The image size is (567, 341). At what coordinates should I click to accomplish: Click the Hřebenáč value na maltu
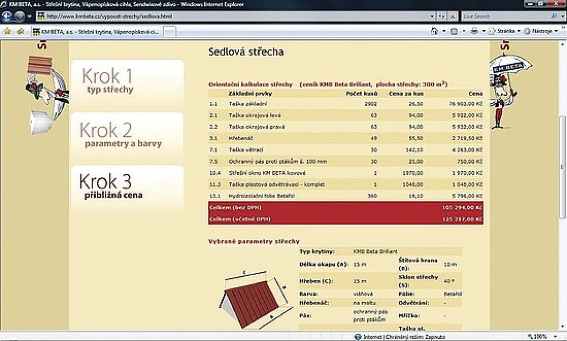(x=364, y=303)
